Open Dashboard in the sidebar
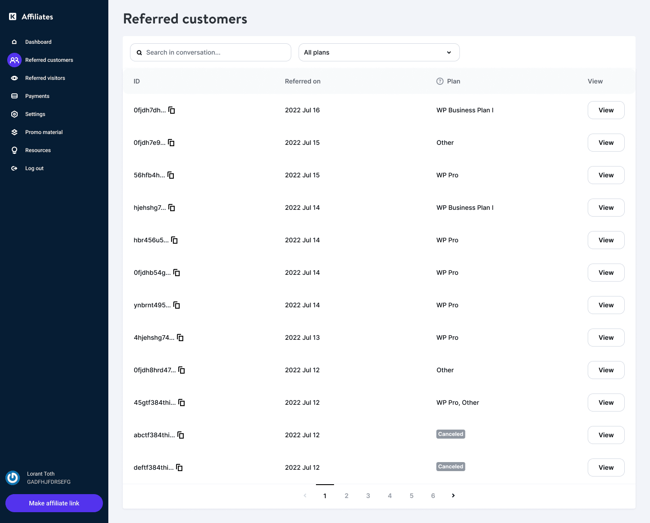 pyautogui.click(x=38, y=42)
